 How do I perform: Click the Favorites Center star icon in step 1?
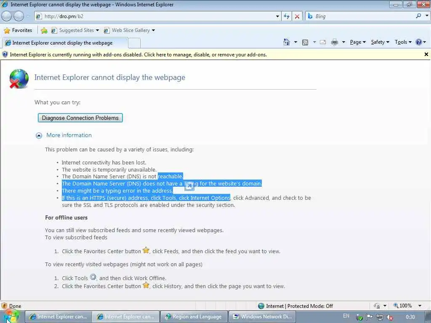146,250
